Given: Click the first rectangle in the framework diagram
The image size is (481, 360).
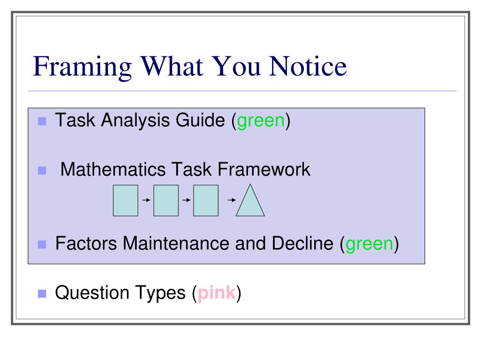Looking at the screenshot, I should pyautogui.click(x=125, y=201).
